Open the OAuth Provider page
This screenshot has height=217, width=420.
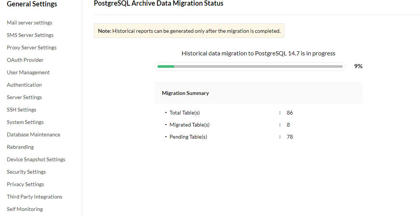(x=25, y=60)
